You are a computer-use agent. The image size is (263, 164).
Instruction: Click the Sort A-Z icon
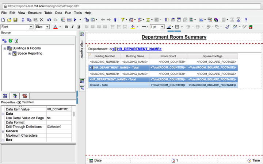(140, 20)
